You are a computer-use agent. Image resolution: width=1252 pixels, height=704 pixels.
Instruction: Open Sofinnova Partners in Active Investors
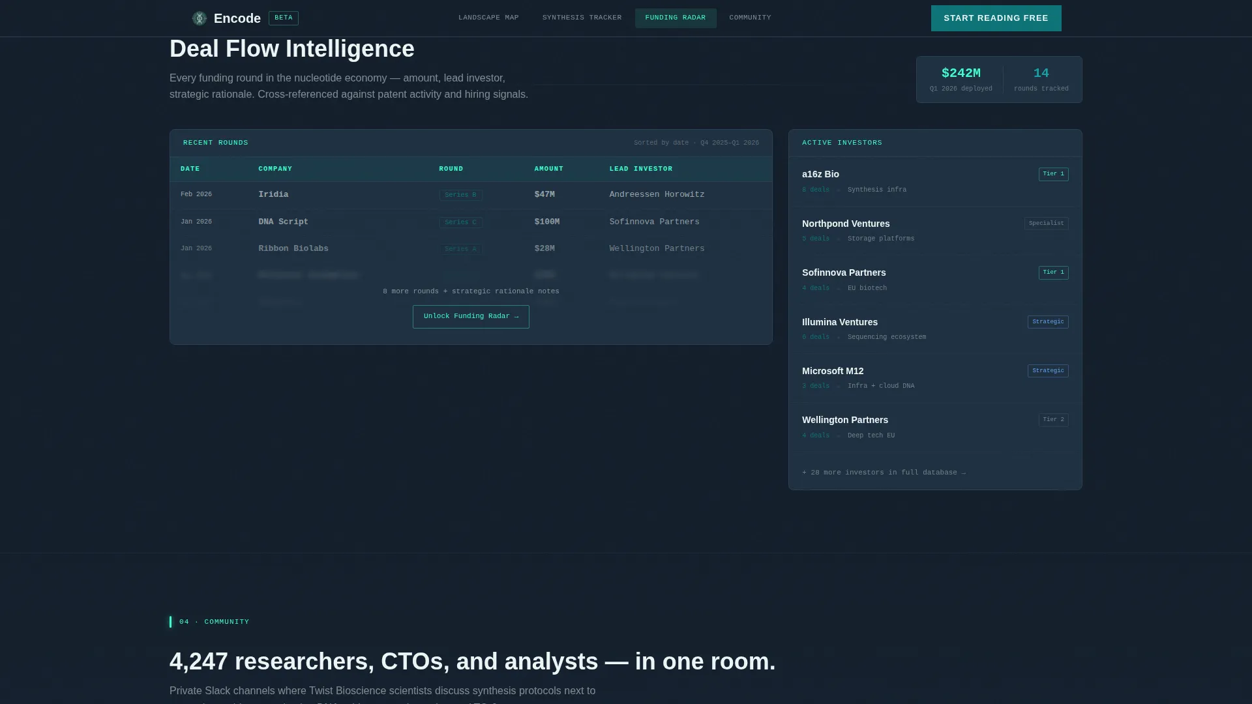(x=935, y=280)
